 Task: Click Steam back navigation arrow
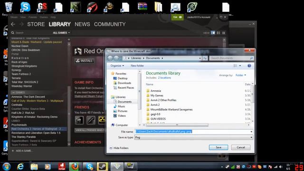[13, 24]
